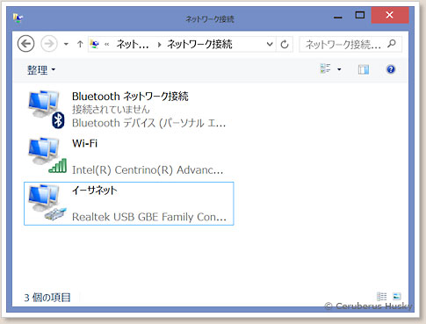Expand the address bar history dropdown
This screenshot has height=324, width=426.
[270, 44]
